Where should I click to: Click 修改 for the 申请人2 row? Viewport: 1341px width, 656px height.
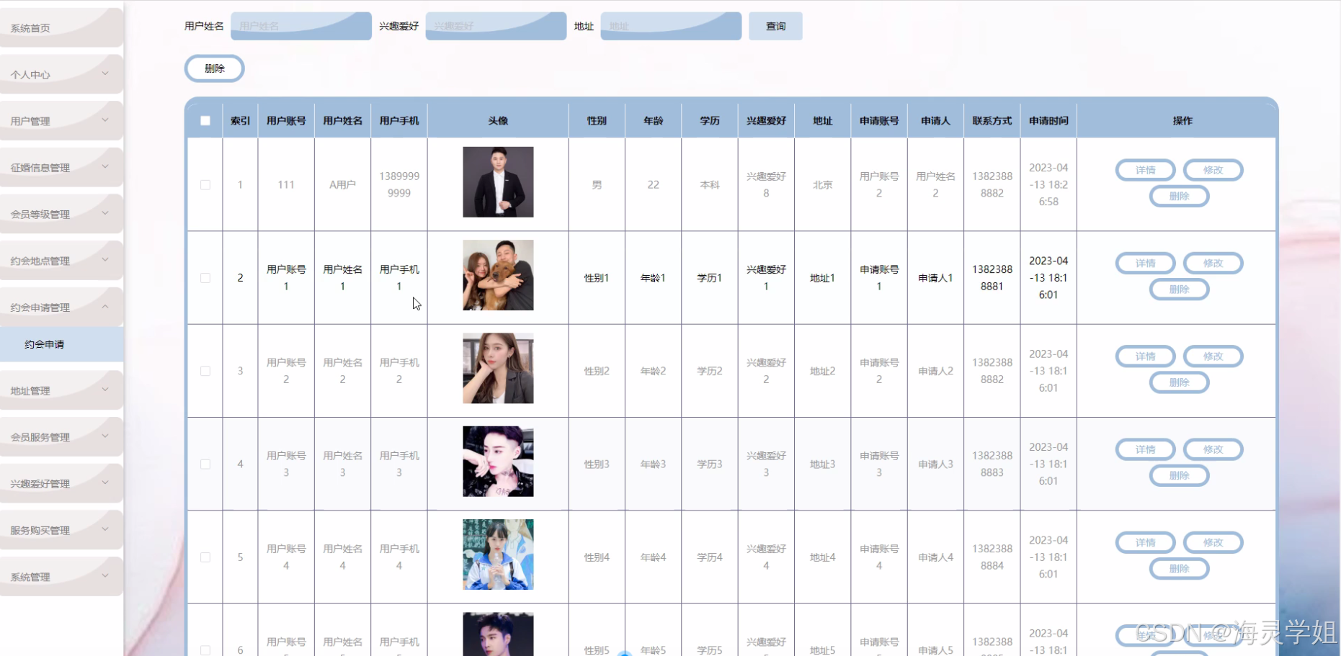pyautogui.click(x=1213, y=356)
